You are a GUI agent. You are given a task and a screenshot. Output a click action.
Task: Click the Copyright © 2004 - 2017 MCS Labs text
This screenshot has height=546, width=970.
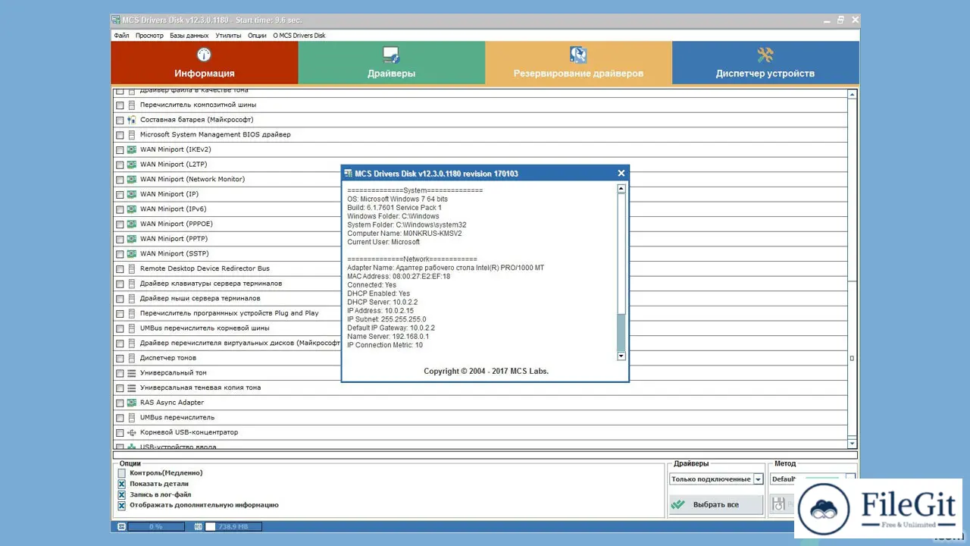coord(486,372)
